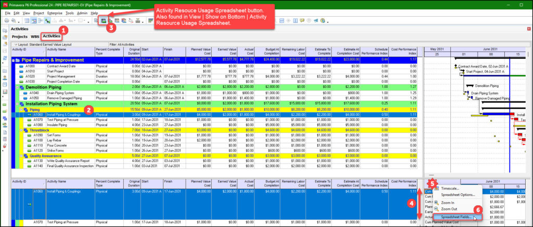Toggle the relationship lines icon
This screenshot has width=533, height=227.
(x=47, y=20)
